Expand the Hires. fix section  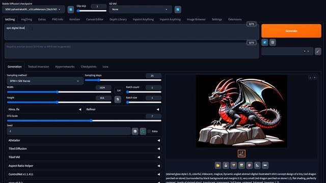[x=45, y=109]
